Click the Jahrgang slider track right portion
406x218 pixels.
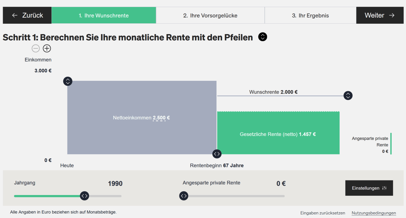(x=105, y=196)
